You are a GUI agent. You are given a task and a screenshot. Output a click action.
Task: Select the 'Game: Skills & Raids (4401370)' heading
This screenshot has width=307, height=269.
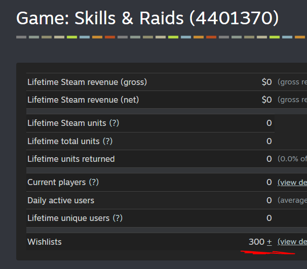147,18
